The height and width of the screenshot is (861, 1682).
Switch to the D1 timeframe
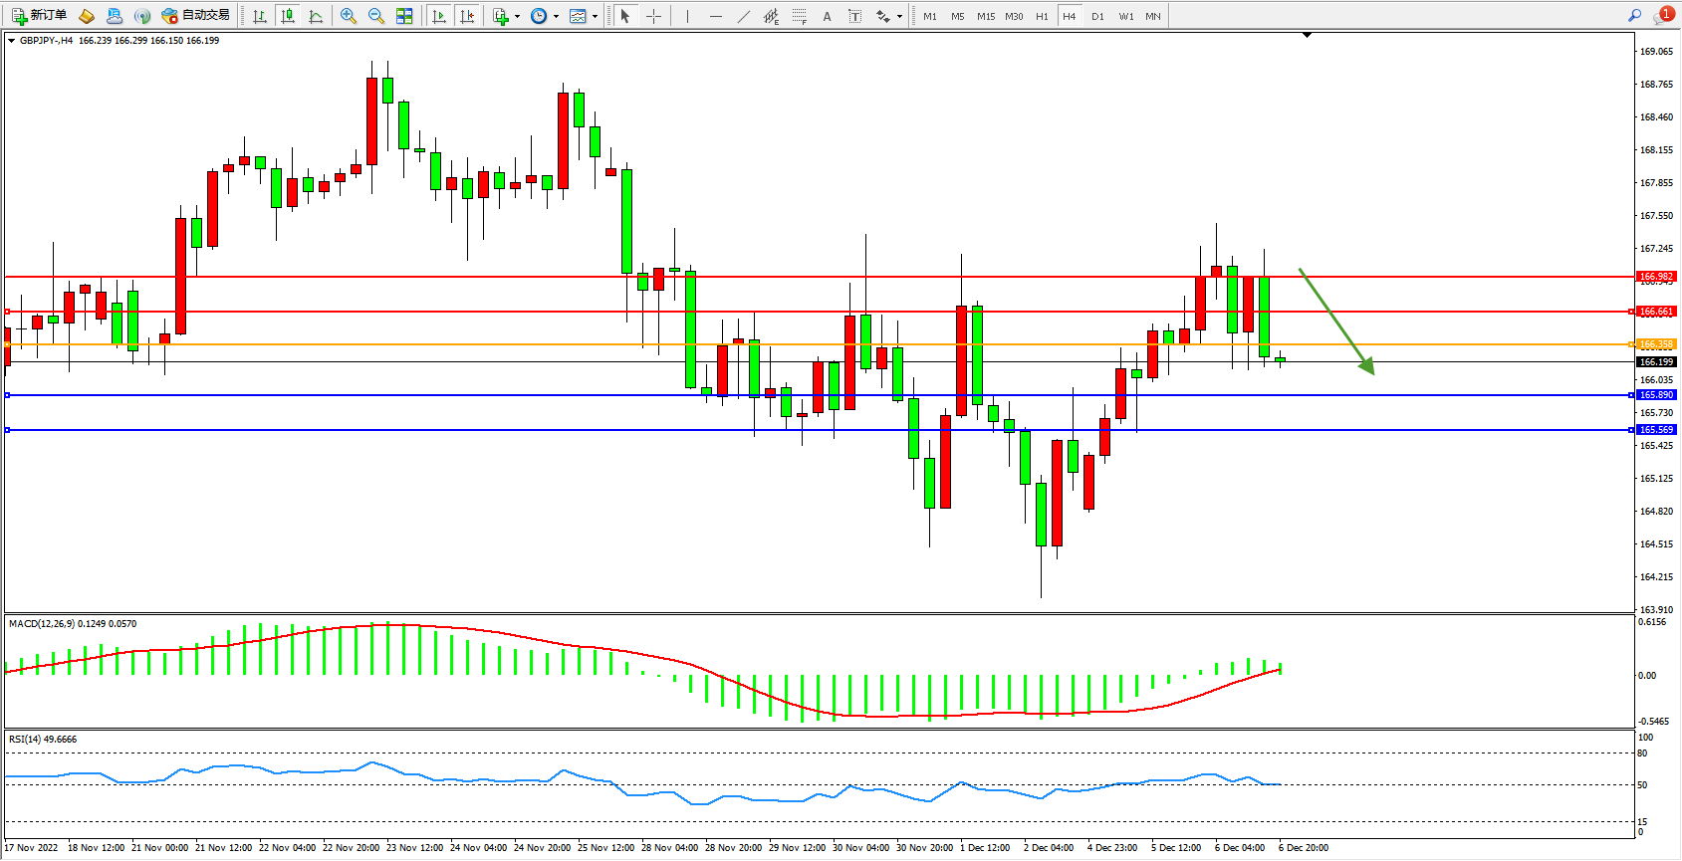(1097, 16)
